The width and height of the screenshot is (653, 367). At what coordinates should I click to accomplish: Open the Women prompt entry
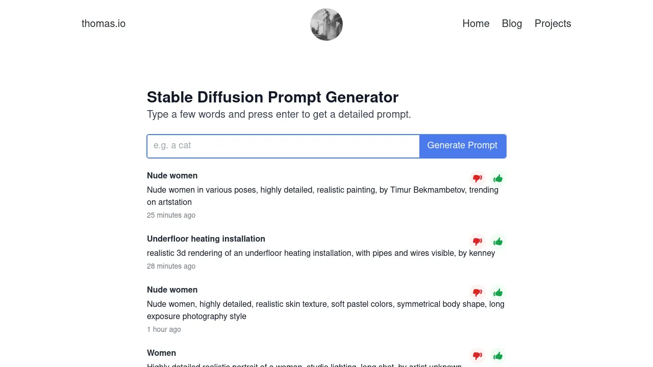[161, 353]
